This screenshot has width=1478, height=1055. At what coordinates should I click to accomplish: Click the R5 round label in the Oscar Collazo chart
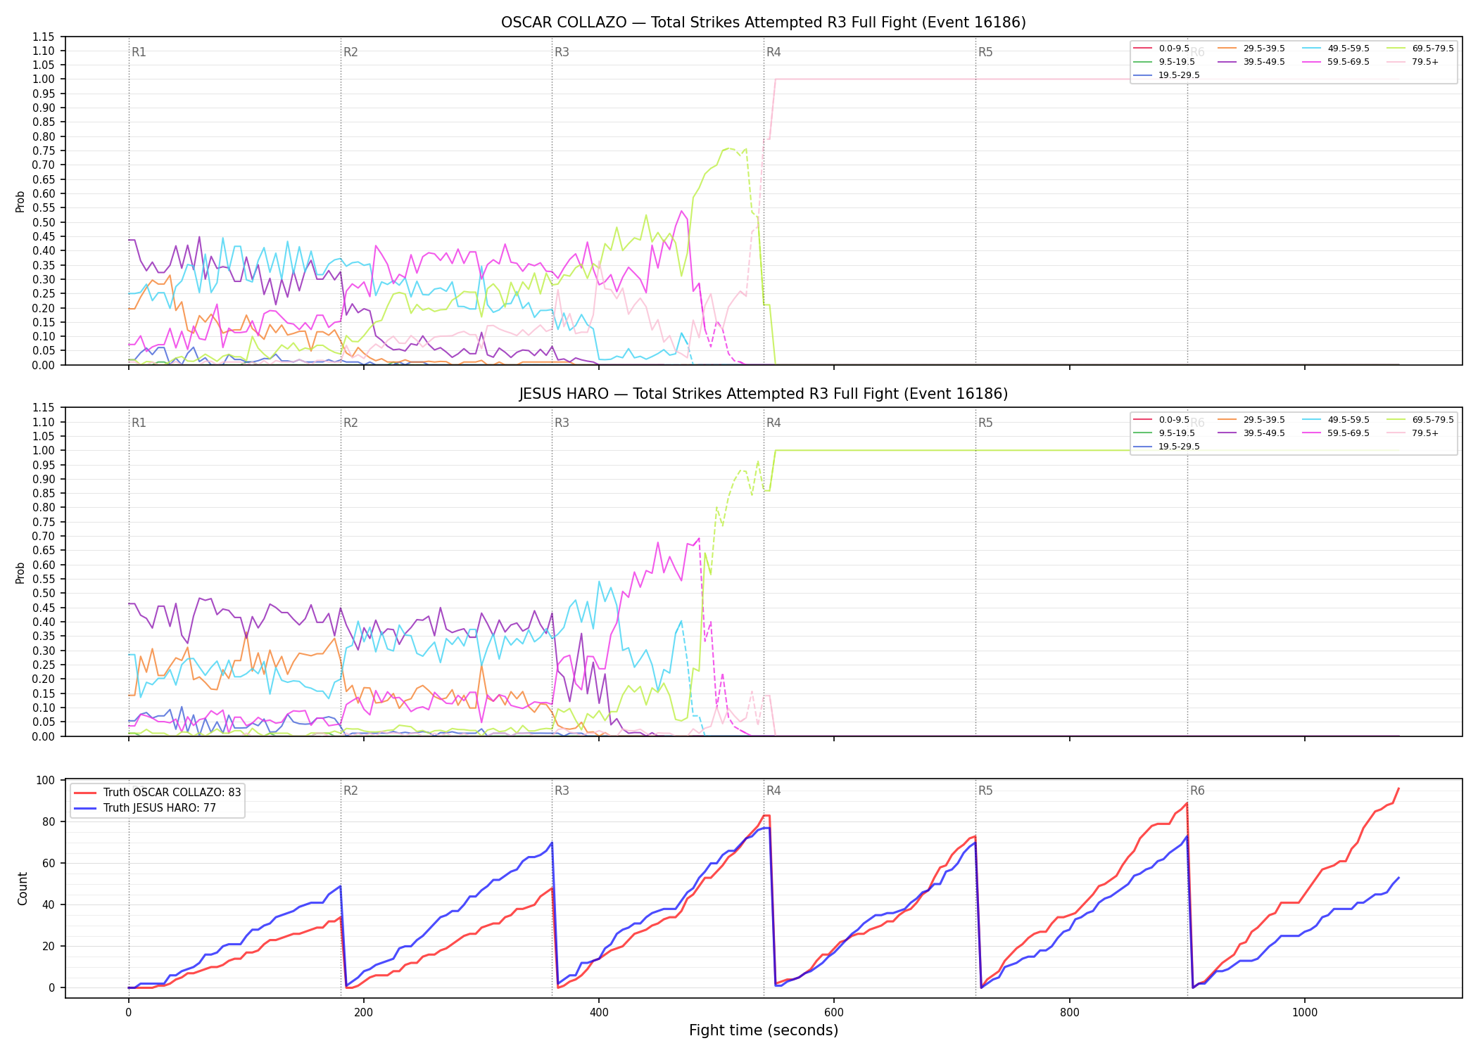pos(985,52)
